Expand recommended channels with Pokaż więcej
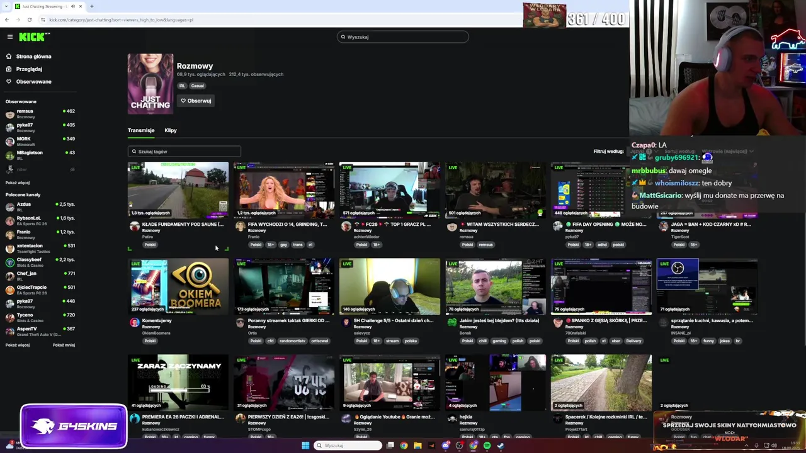 18,345
